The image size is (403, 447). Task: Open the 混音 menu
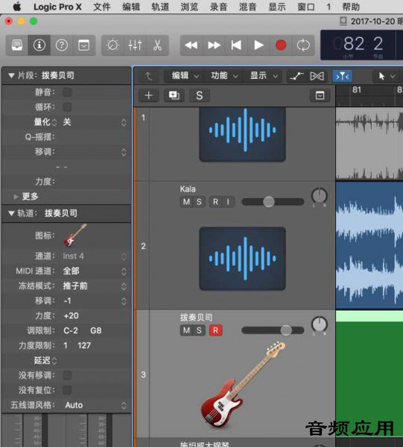[x=247, y=7]
